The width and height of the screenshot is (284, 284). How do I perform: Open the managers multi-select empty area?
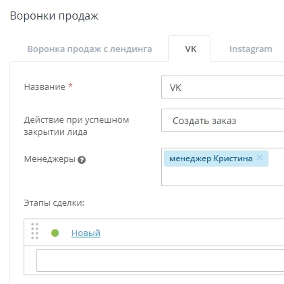click(x=223, y=177)
